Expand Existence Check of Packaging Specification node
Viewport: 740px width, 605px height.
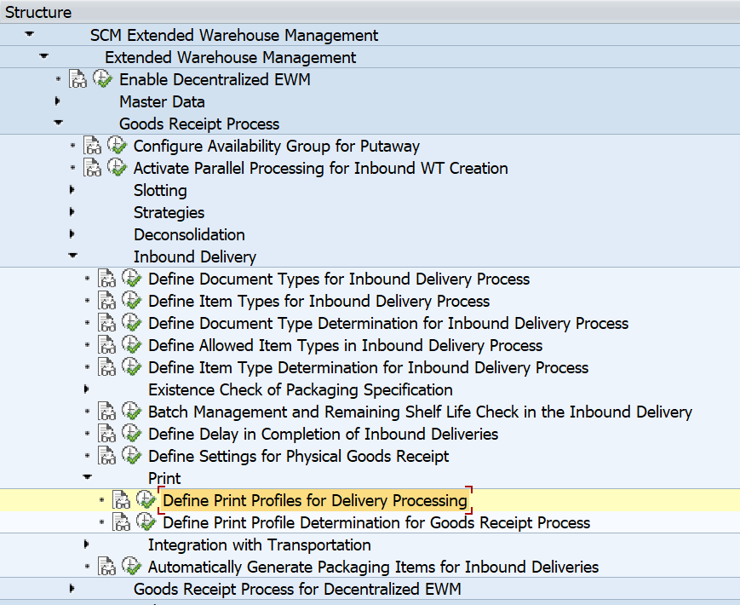(x=87, y=389)
